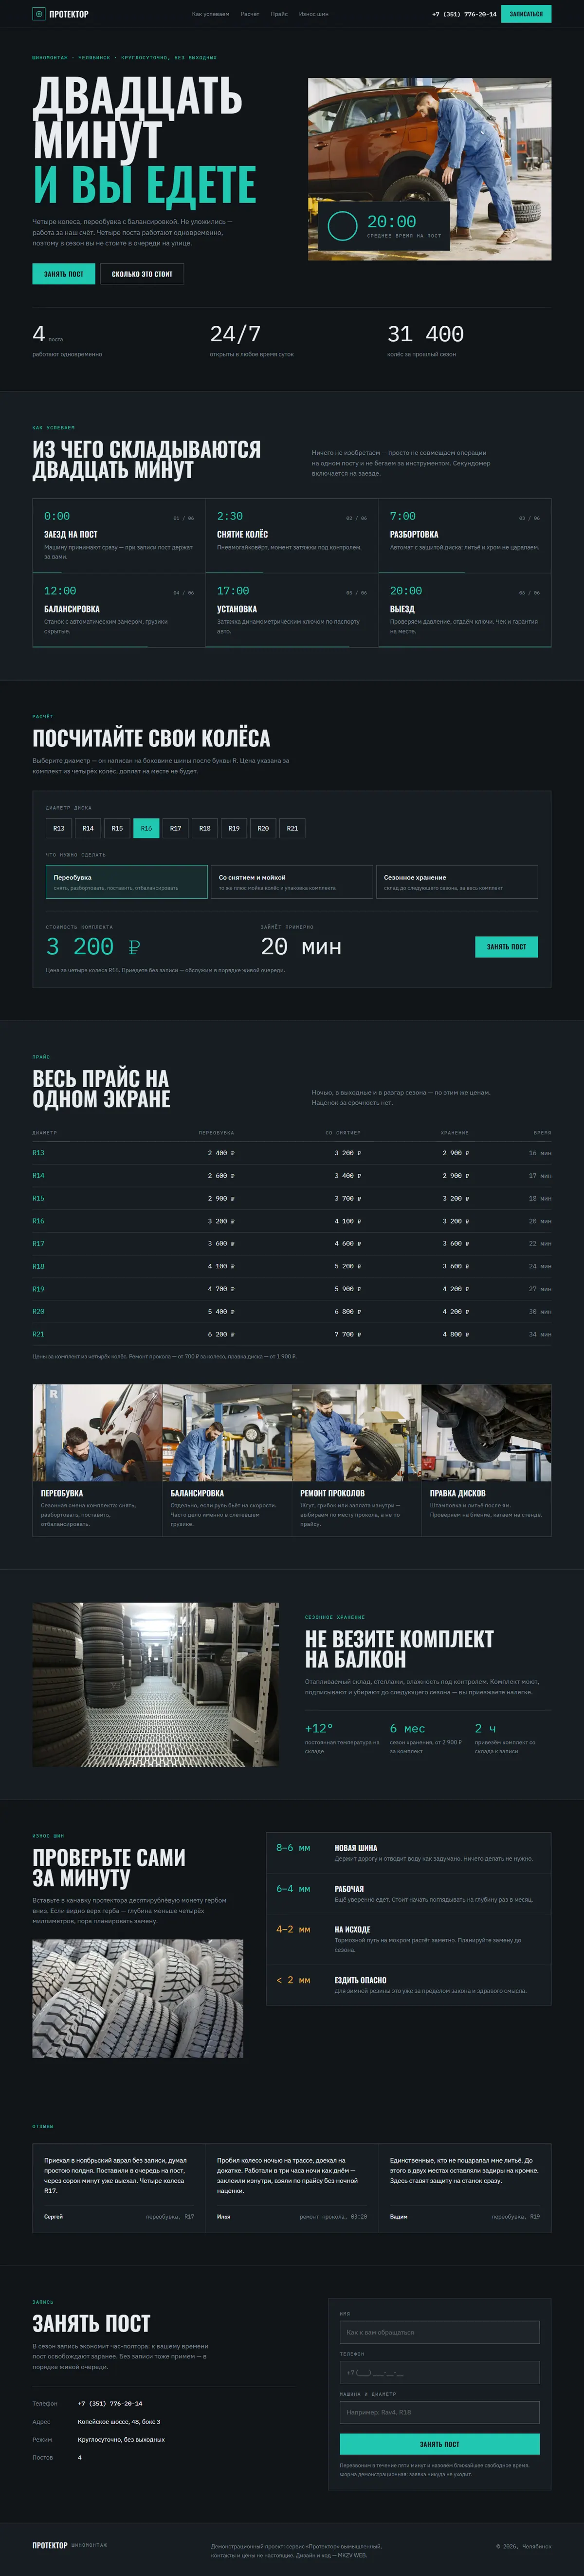Choose the R18 diameter option
The width and height of the screenshot is (584, 2576).
[204, 828]
